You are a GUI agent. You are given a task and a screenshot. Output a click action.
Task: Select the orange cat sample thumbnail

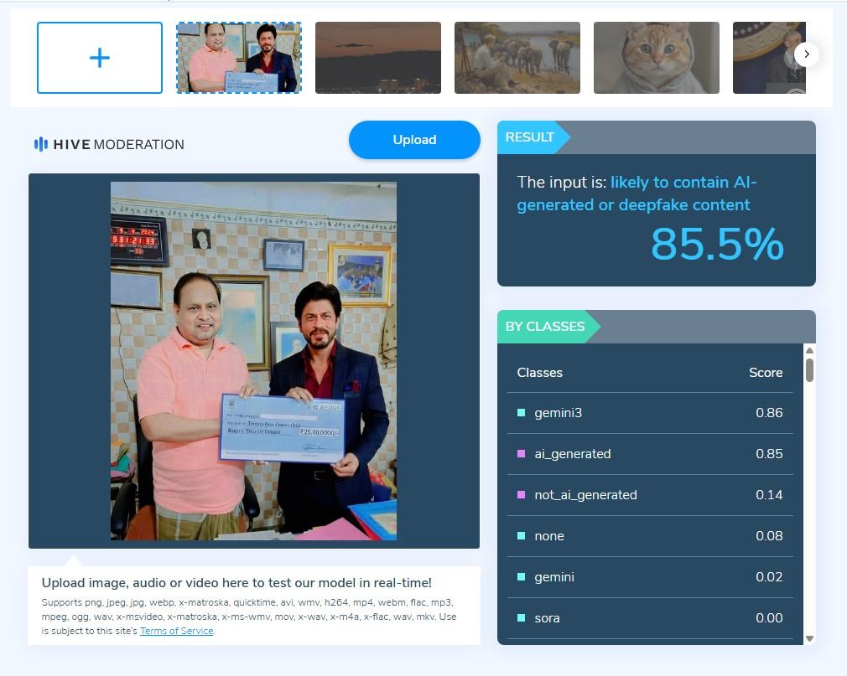point(657,57)
